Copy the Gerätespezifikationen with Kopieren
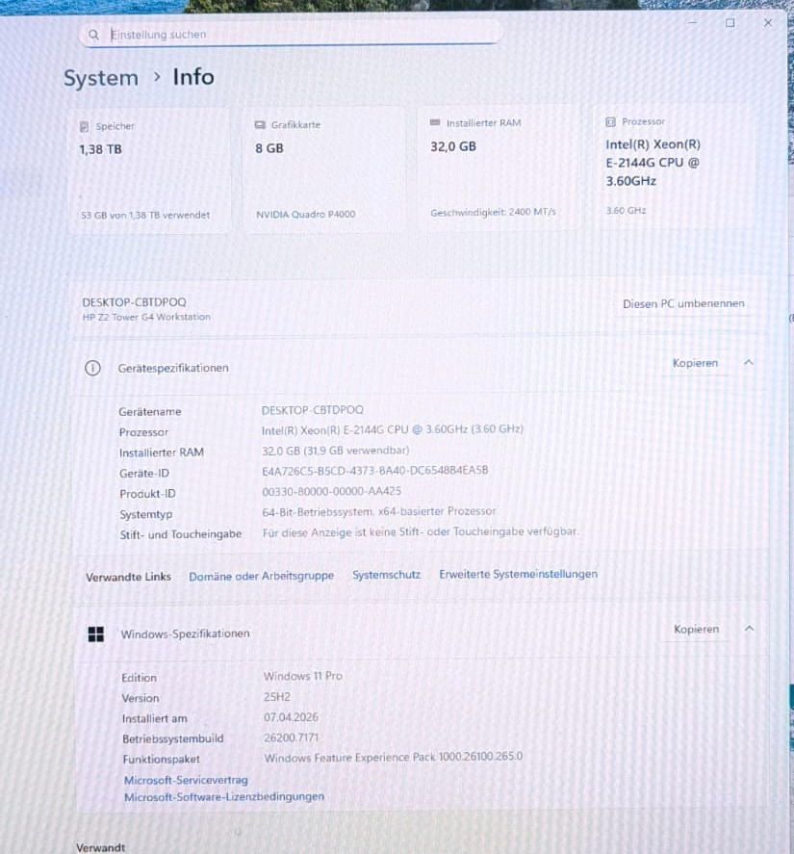Screen dimensions: 794x854 [x=695, y=363]
